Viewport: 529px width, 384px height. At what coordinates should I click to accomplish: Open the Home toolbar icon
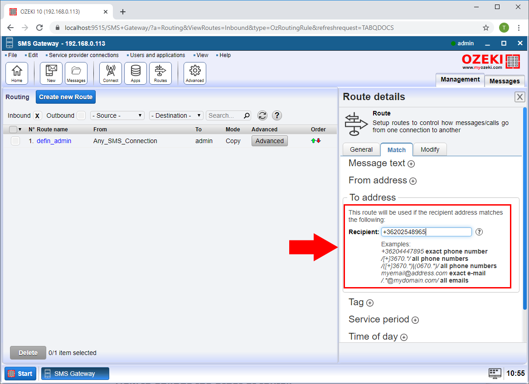pyautogui.click(x=17, y=73)
